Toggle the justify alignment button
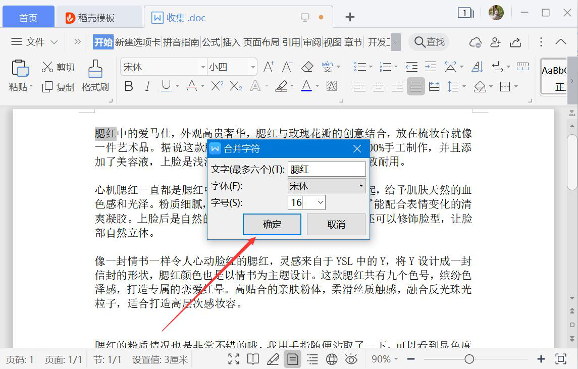Screen dimensions: 578x369 416,87
